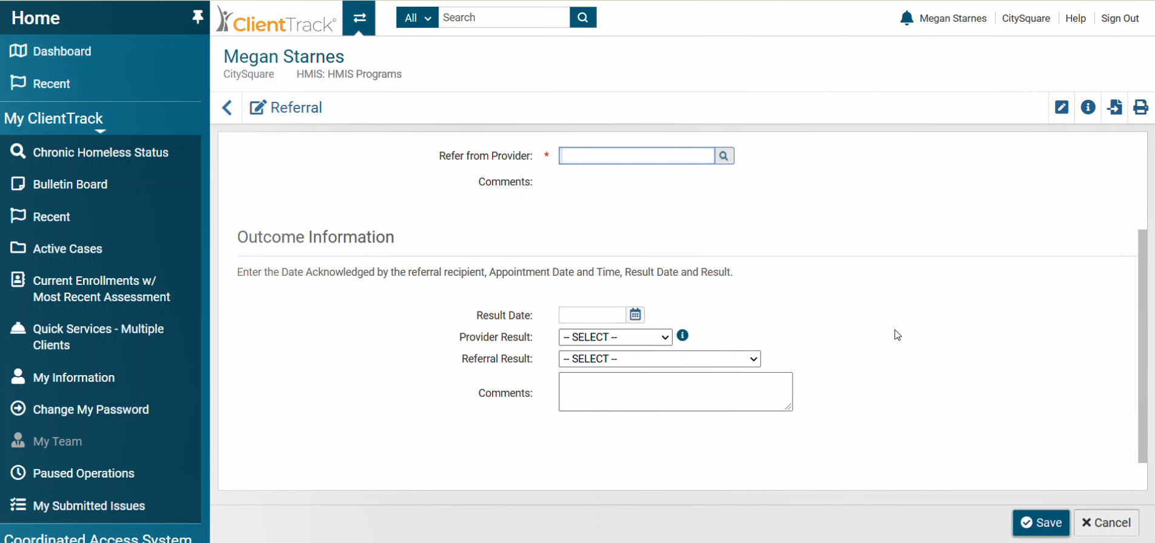
Task: Open Chronic Homeless Status in sidebar
Action: coord(101,152)
